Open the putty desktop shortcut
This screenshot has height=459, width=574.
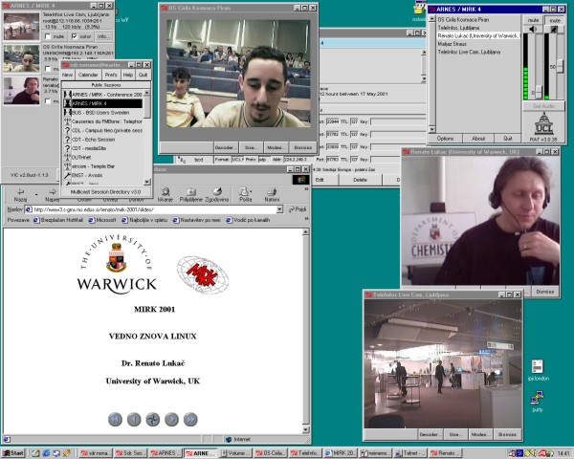tap(537, 397)
